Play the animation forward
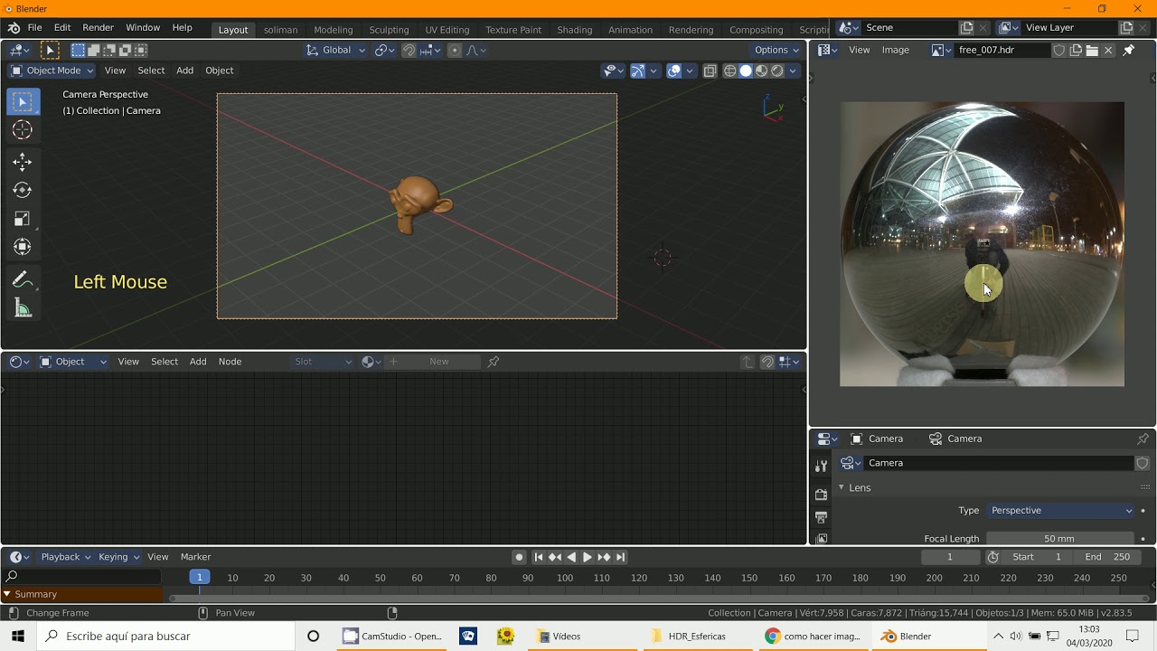Screen dimensions: 1157x651 click(588, 557)
